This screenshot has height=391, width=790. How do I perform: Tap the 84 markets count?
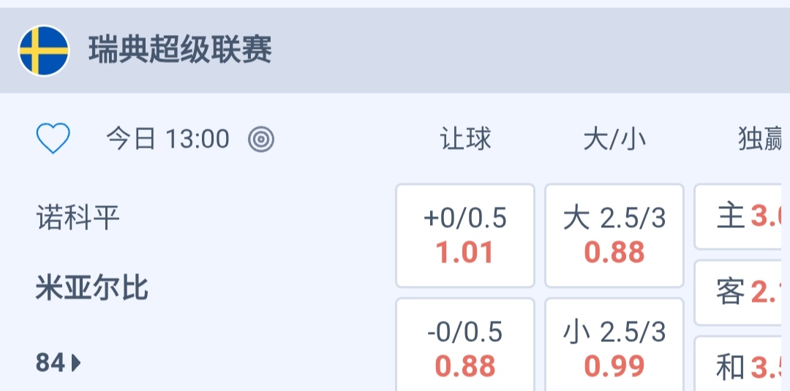50,362
